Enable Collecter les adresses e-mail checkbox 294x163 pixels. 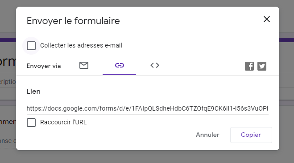[31, 46]
